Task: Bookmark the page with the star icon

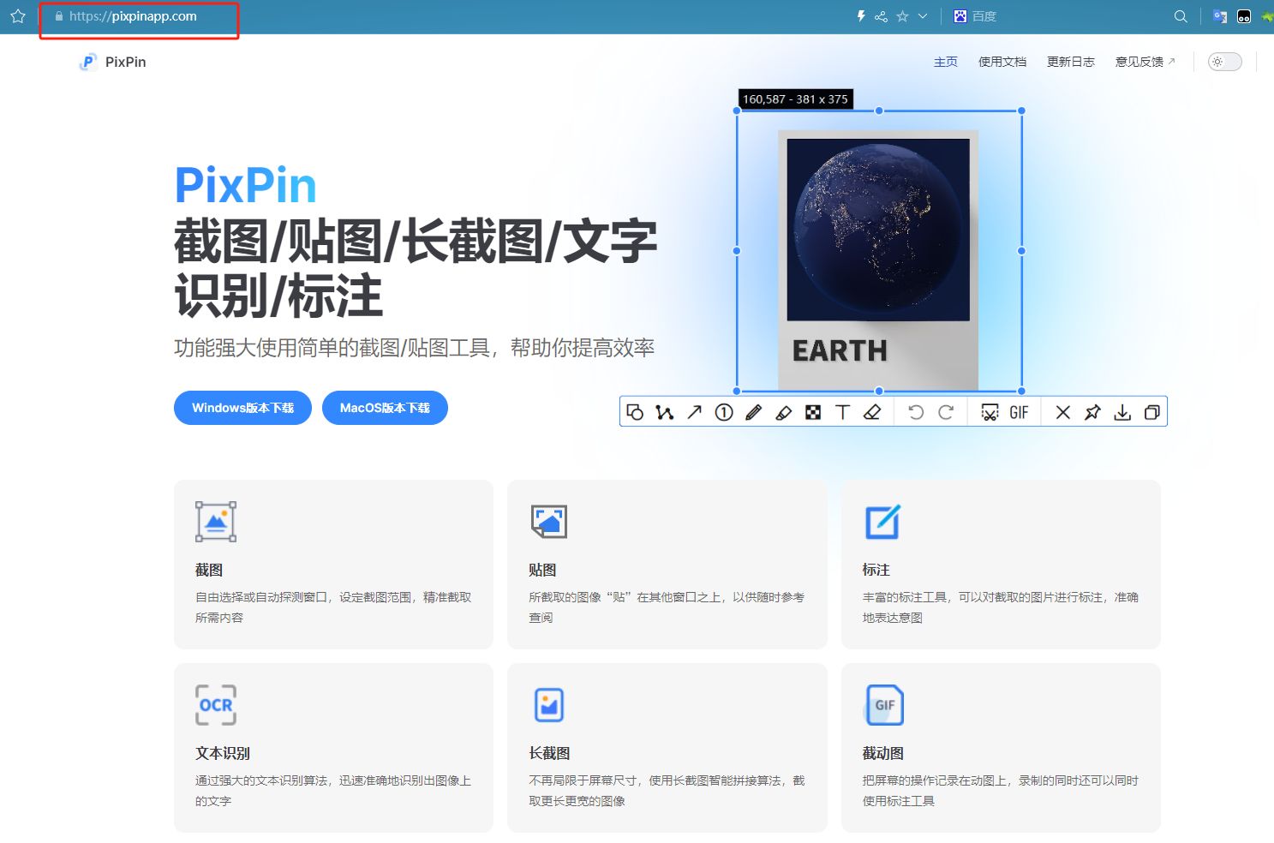Action: [x=901, y=15]
